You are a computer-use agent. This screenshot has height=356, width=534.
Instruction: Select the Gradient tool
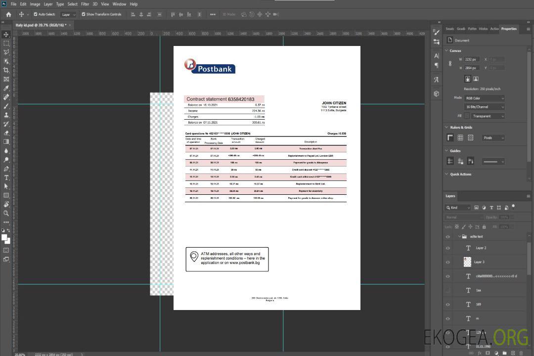click(x=6, y=142)
